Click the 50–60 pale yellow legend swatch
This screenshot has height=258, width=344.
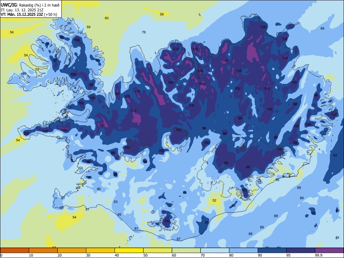[x=158, y=250]
